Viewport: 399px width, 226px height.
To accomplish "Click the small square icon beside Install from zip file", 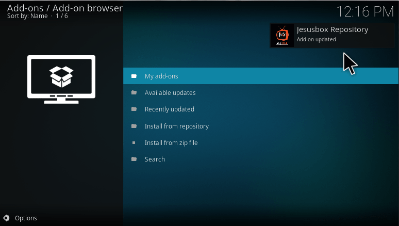I will click(x=134, y=143).
